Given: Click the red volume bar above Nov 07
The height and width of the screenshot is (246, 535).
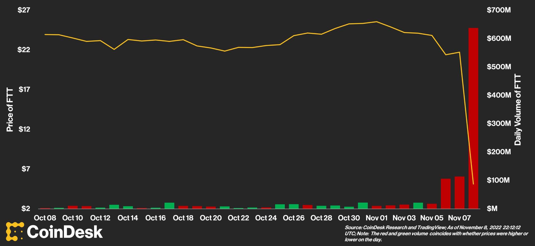Looking at the screenshot, I should 459,192.
